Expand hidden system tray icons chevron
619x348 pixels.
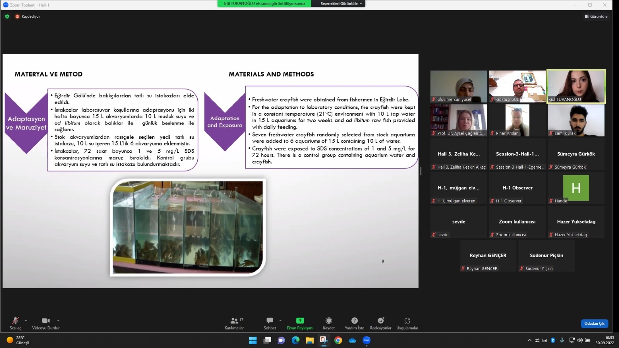[x=529, y=340]
